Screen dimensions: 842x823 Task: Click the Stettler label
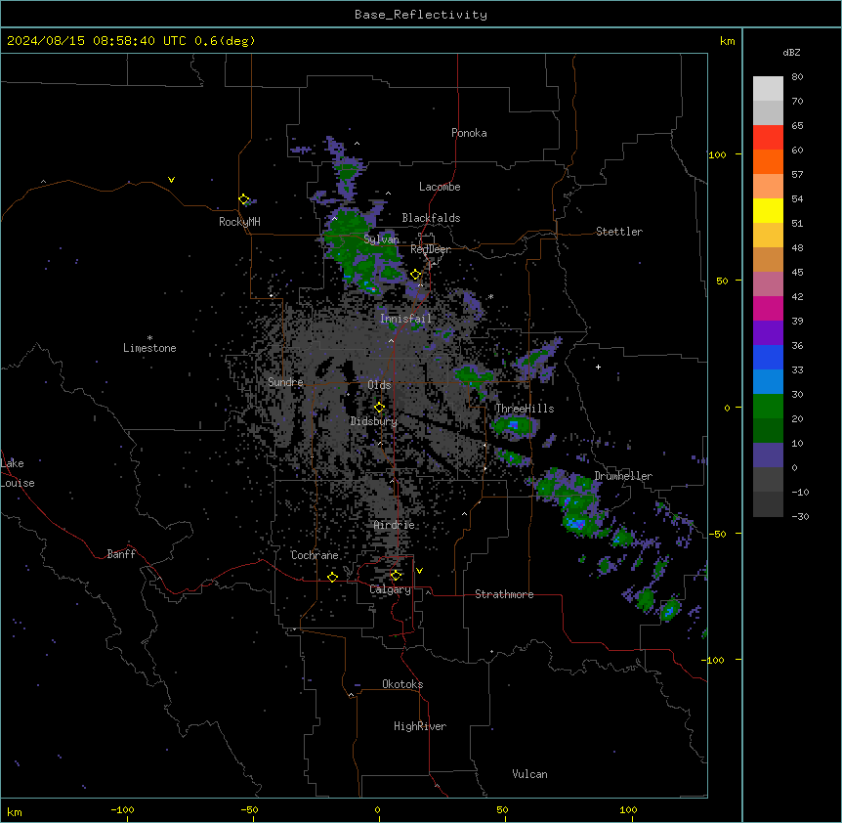[x=619, y=232]
